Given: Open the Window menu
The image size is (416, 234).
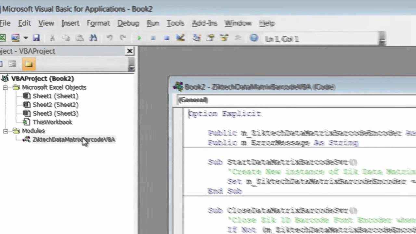Looking at the screenshot, I should tap(238, 23).
